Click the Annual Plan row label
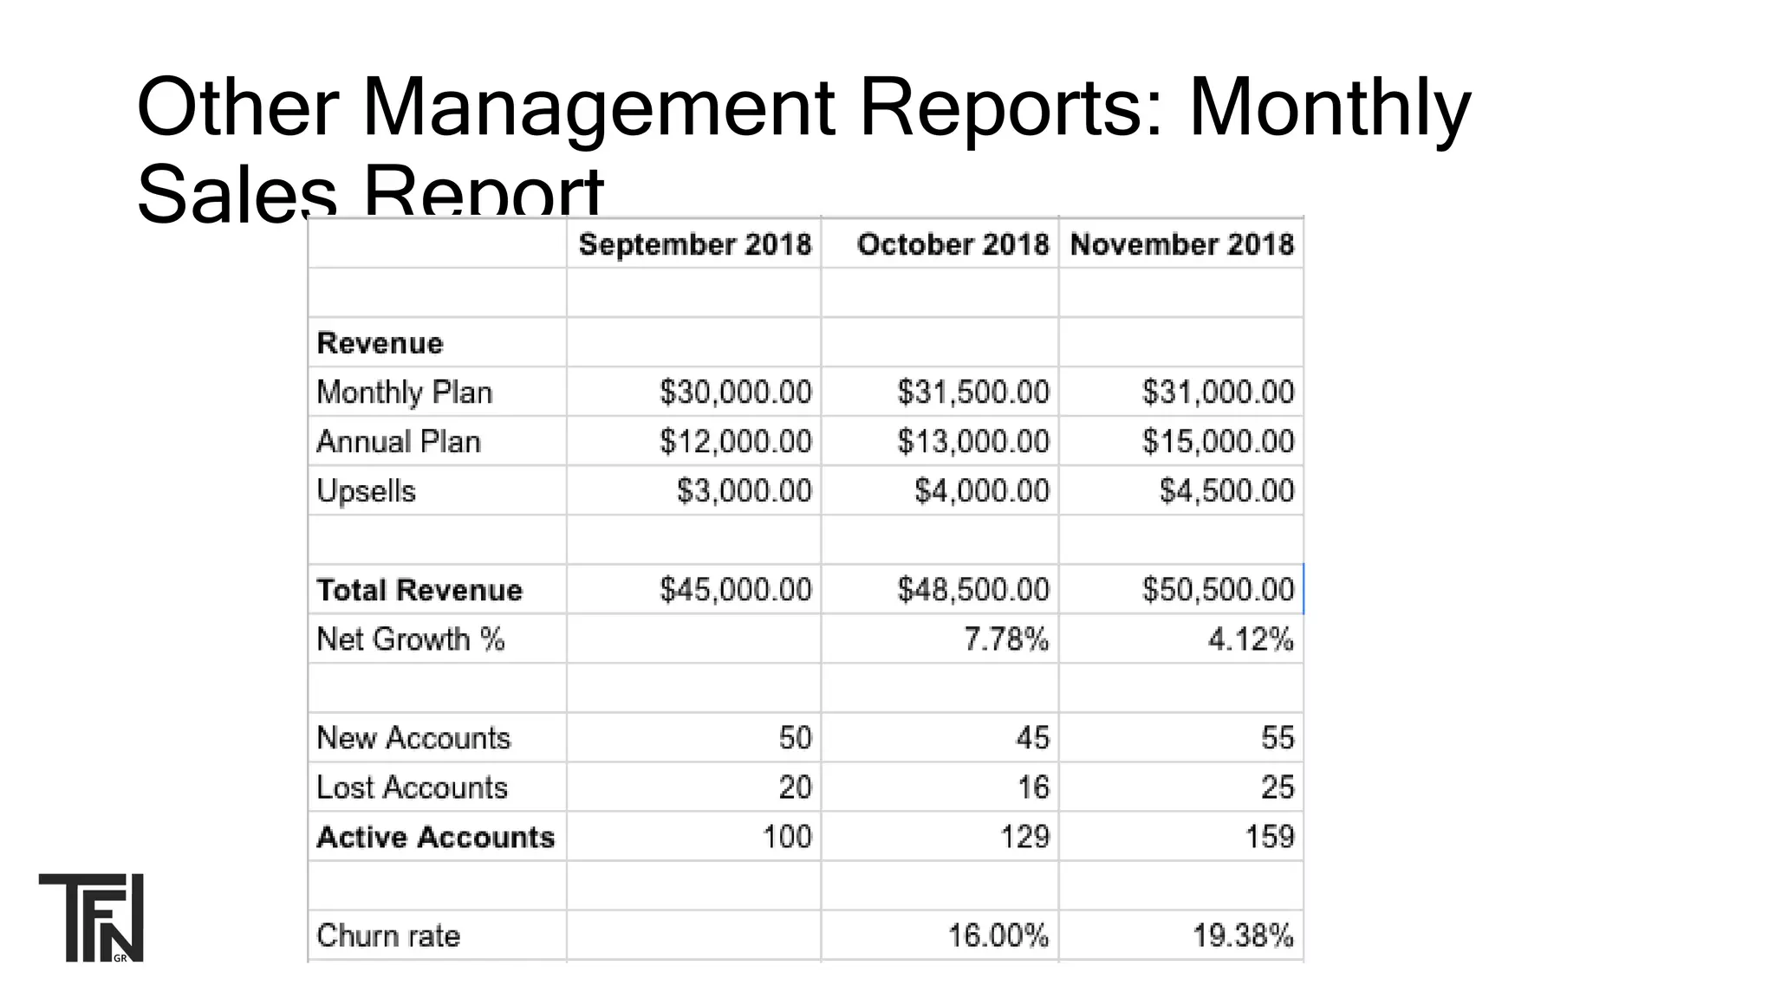The height and width of the screenshot is (998, 1775). (398, 442)
